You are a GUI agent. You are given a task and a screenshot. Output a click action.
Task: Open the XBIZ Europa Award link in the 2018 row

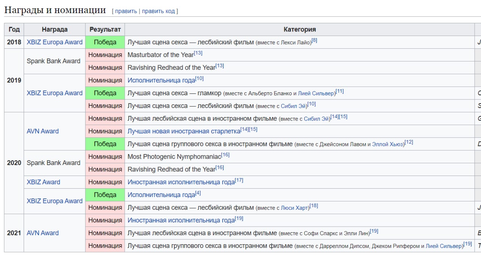click(x=54, y=42)
